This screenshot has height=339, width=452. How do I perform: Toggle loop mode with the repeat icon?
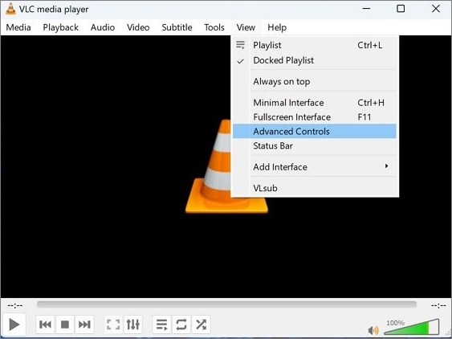coord(181,325)
